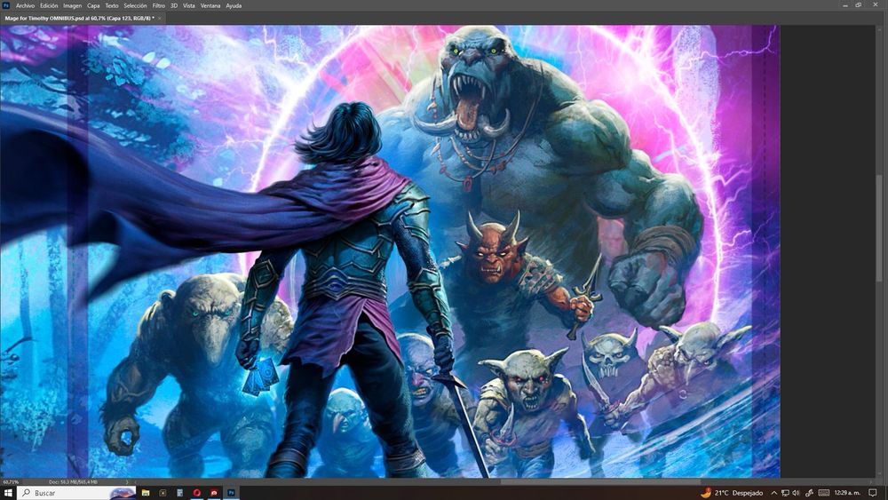Open the Edición menu
Screen dimensions: 888x500
[49, 5]
